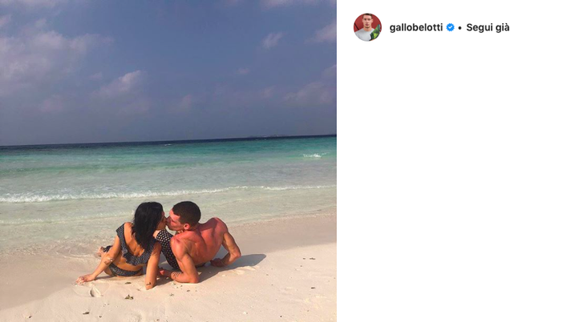
Task: Click the breaking wave line in the photo
Action: (168, 194)
